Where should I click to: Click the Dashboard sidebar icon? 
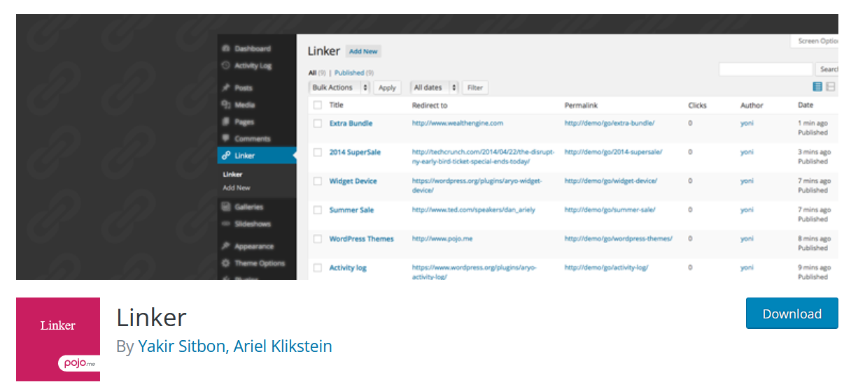click(225, 49)
